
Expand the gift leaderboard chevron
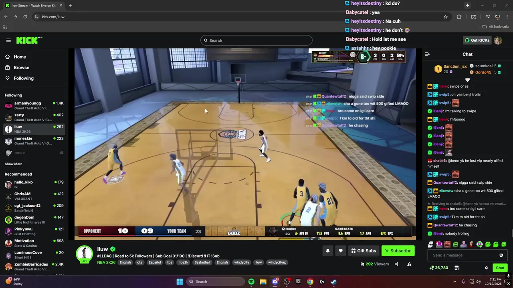click(x=467, y=80)
